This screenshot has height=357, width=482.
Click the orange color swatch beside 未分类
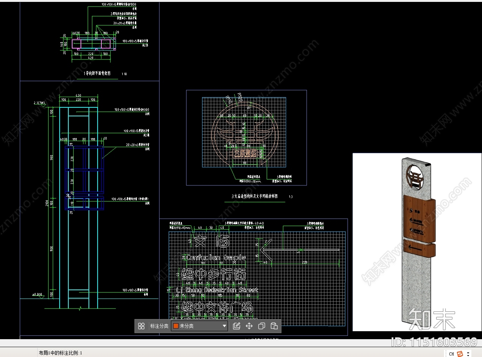click(x=176, y=326)
